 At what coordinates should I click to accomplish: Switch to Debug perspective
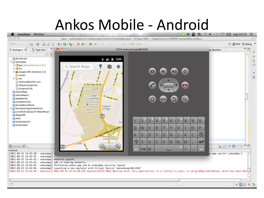click(247, 44)
